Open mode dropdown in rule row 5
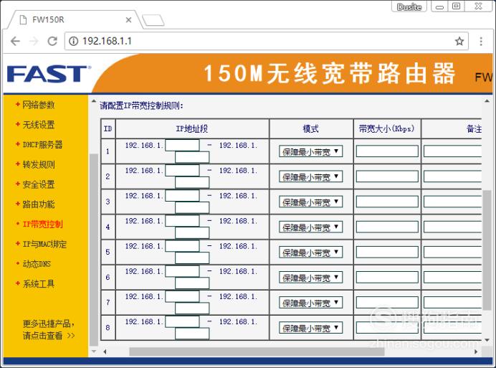 coord(310,253)
